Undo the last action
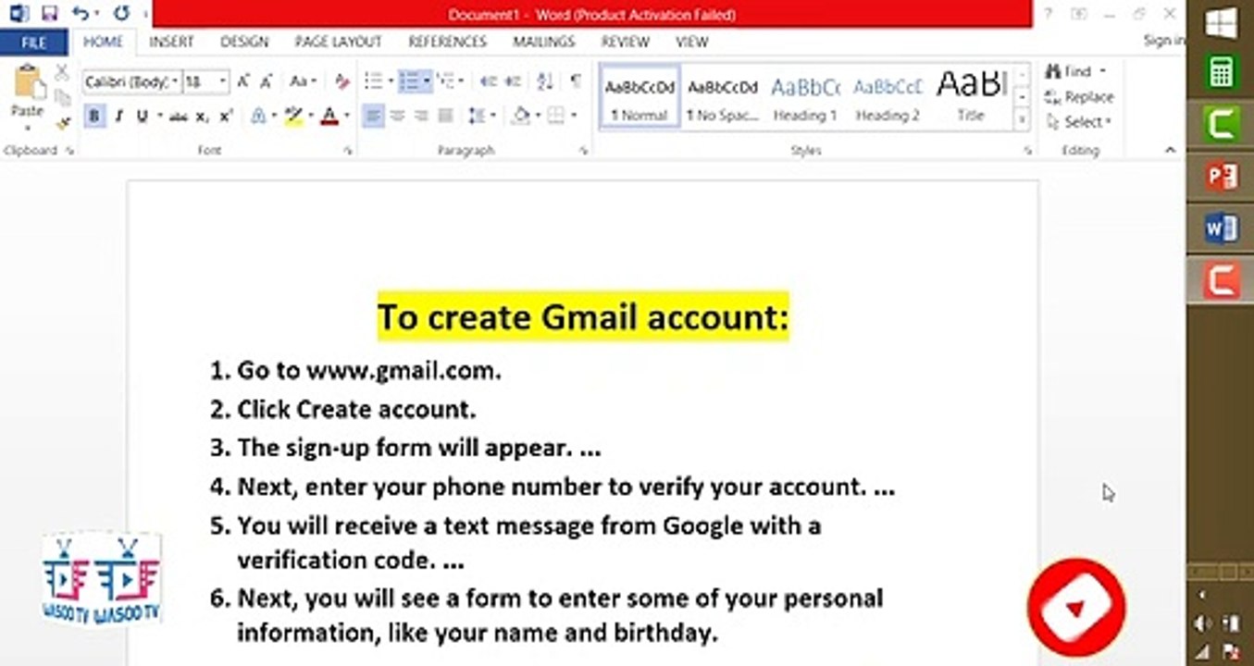The width and height of the screenshot is (1254, 666). [x=80, y=14]
